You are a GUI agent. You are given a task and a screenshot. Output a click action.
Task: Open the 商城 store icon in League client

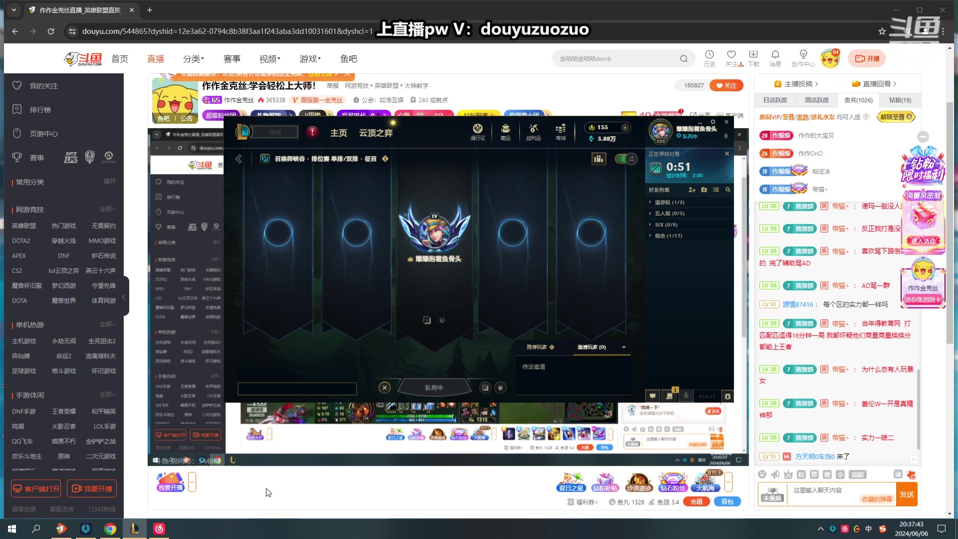pos(561,132)
